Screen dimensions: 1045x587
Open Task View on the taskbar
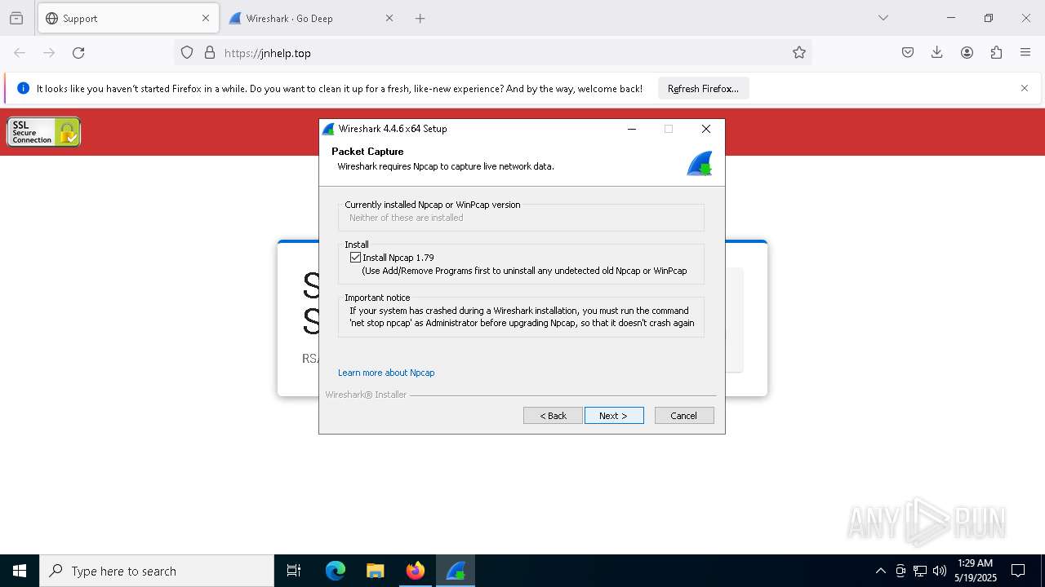point(294,571)
